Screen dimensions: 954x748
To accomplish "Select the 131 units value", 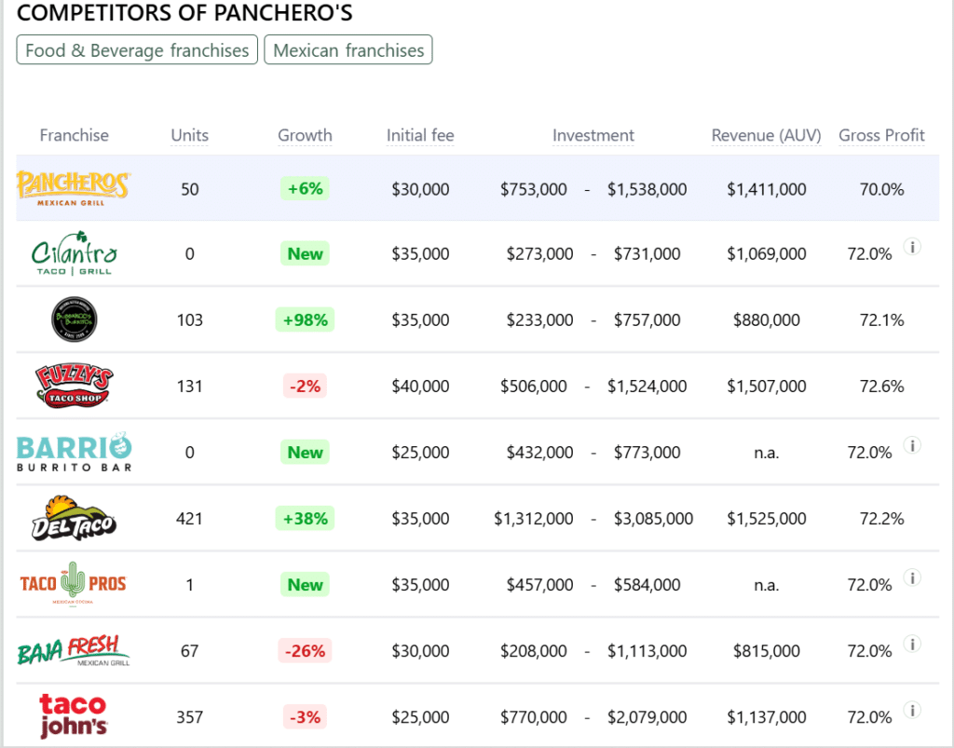I will (x=189, y=387).
